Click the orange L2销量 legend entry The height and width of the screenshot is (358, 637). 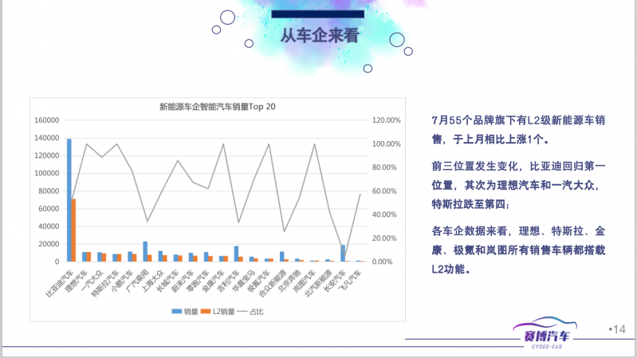pyautogui.click(x=218, y=312)
